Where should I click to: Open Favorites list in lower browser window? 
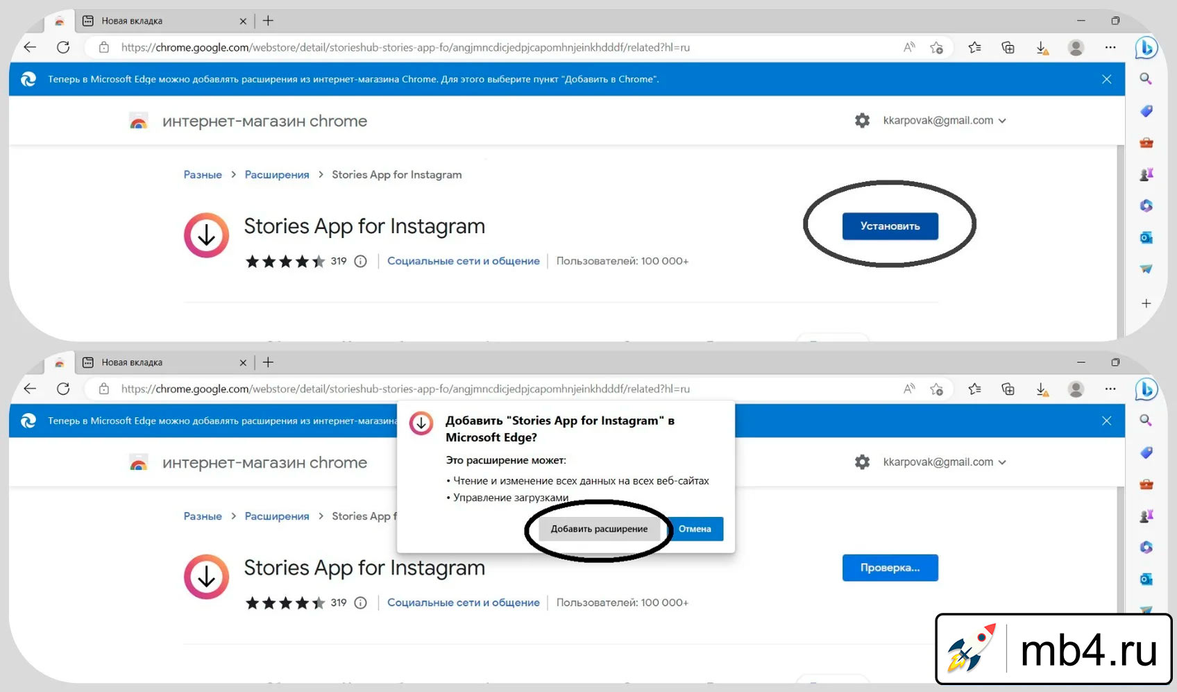(x=975, y=389)
